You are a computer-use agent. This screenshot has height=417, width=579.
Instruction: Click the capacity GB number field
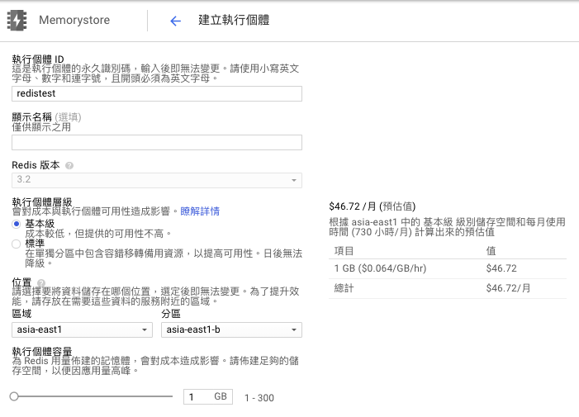click(208, 396)
